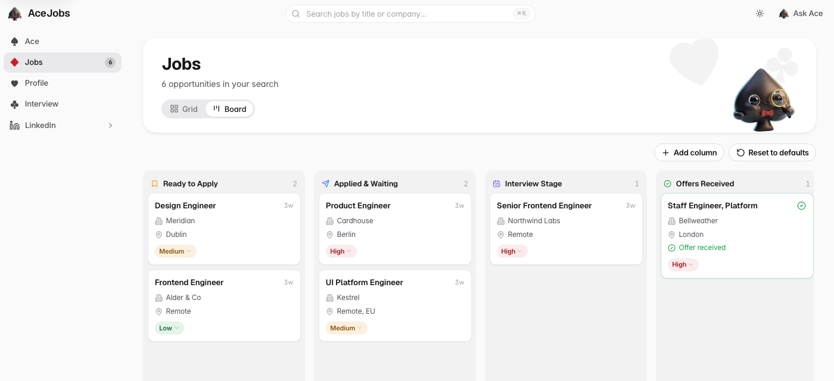Click the building icon beside Northwind Labs
The width and height of the screenshot is (834, 381).
pyautogui.click(x=501, y=221)
